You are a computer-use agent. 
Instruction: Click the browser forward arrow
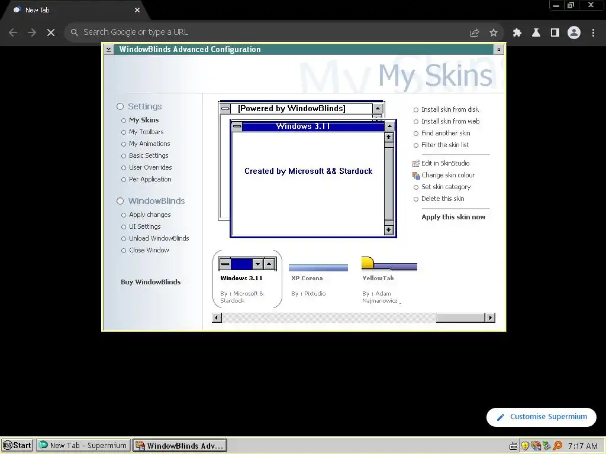coord(32,33)
